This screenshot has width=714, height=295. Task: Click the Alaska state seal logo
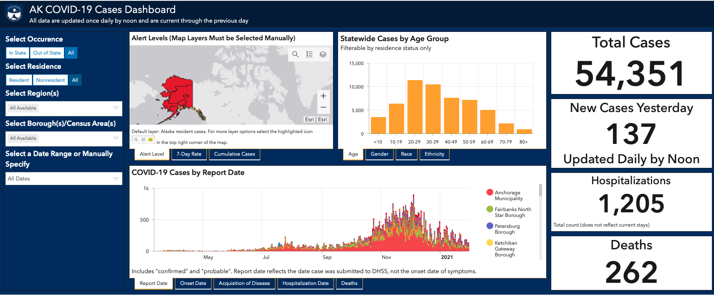pos(15,14)
